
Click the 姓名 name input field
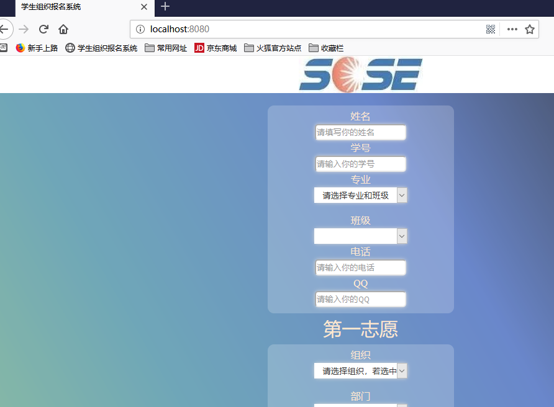[x=360, y=132]
